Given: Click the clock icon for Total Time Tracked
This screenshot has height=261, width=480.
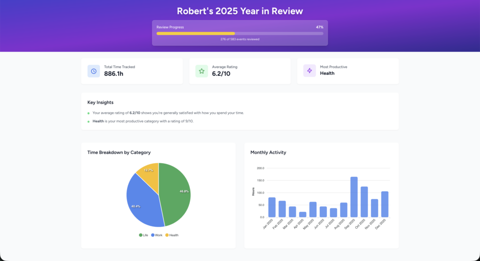Looking at the screenshot, I should click(x=94, y=71).
